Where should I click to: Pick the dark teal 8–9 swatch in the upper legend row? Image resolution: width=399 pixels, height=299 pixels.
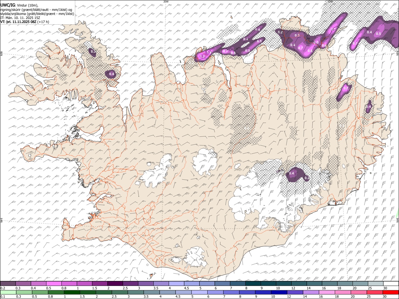(x=253, y=284)
